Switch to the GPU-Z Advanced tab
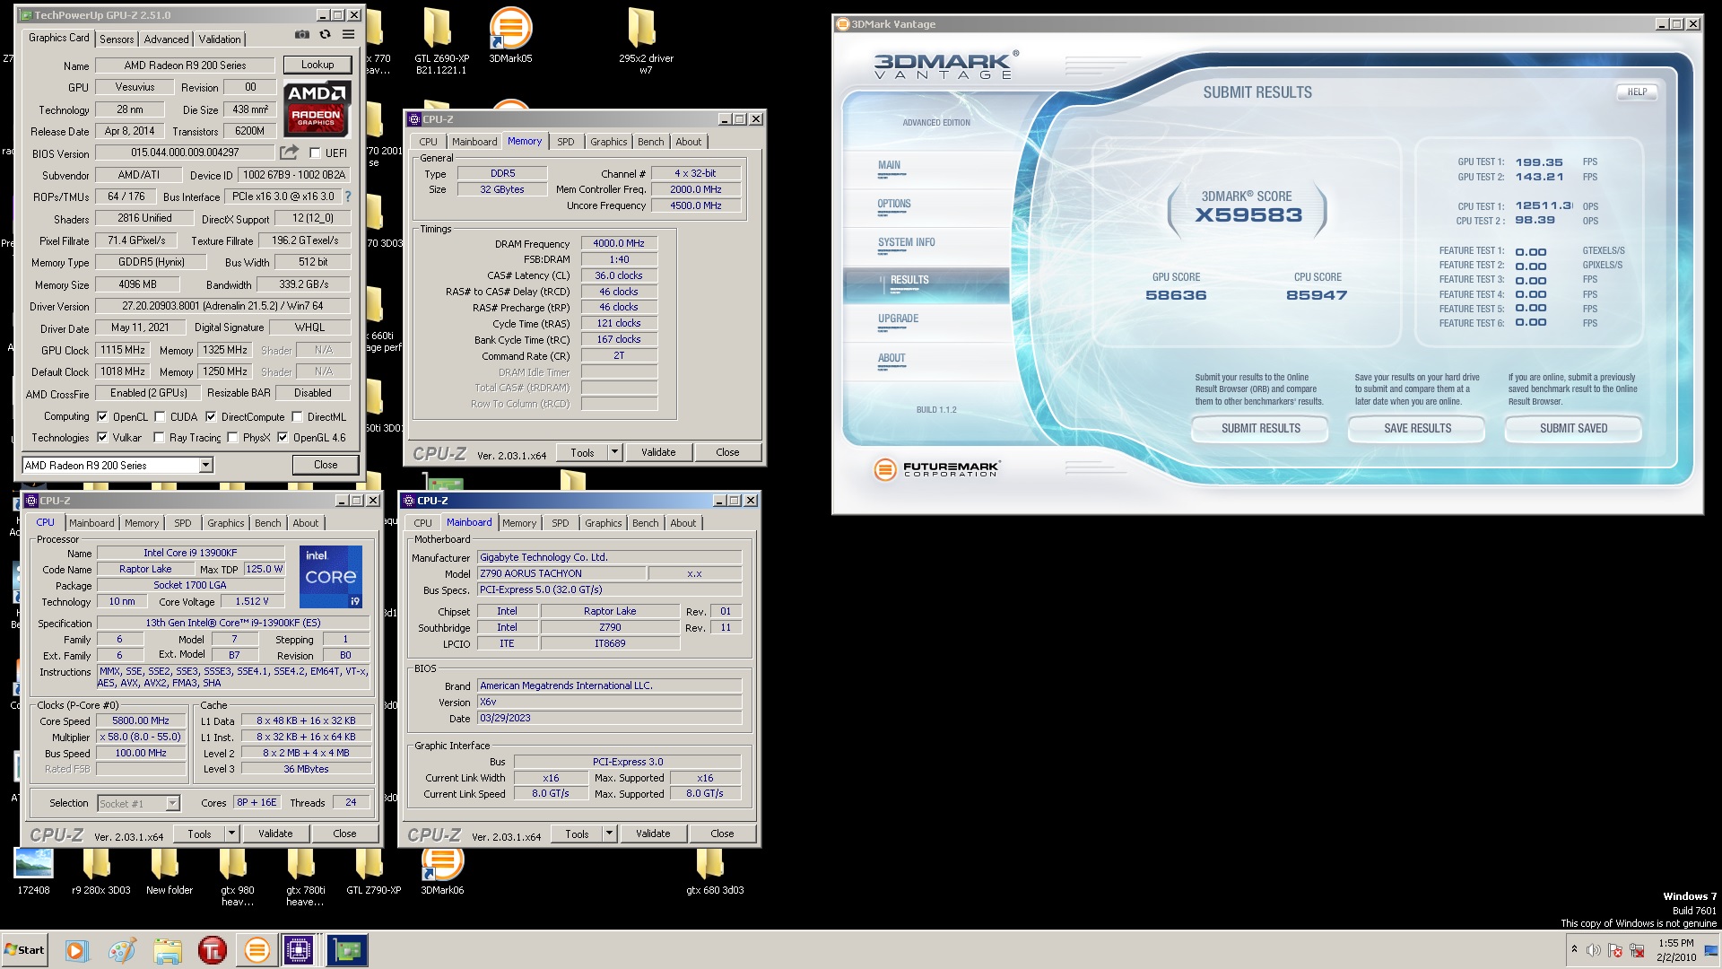This screenshot has height=969, width=1722. 167,39
